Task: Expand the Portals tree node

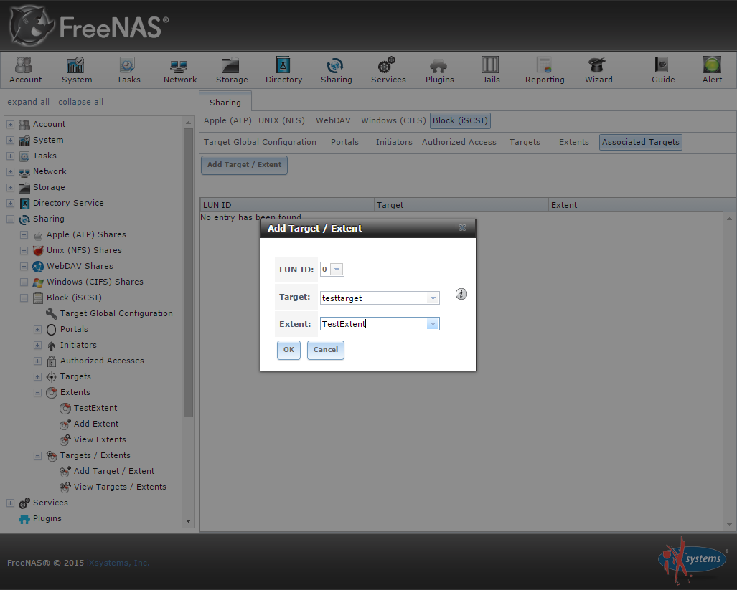Action: (x=37, y=329)
